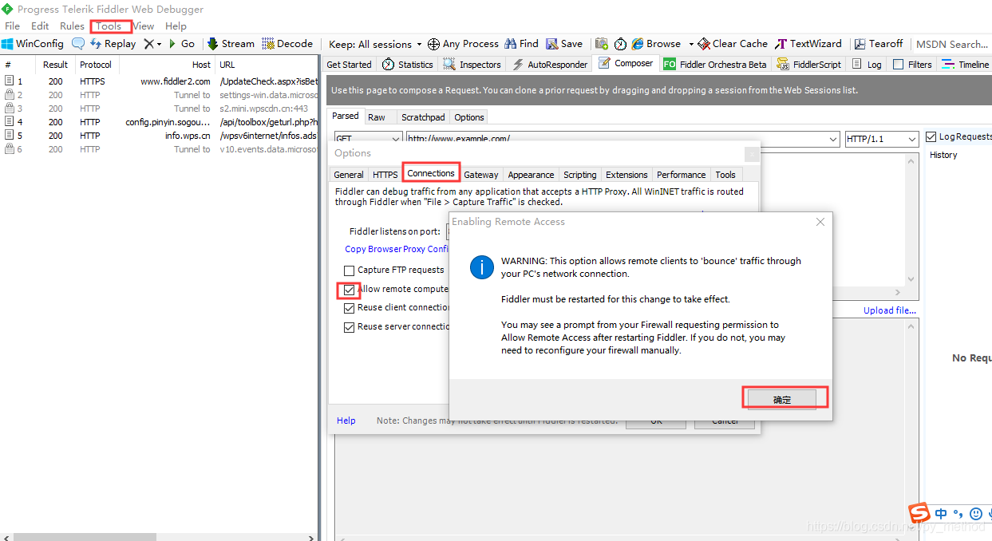Switch to the Inspectors tab

pyautogui.click(x=472, y=65)
